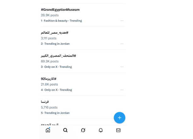Tap the blue compose post button
This screenshot has height=139, width=193.
point(119,118)
